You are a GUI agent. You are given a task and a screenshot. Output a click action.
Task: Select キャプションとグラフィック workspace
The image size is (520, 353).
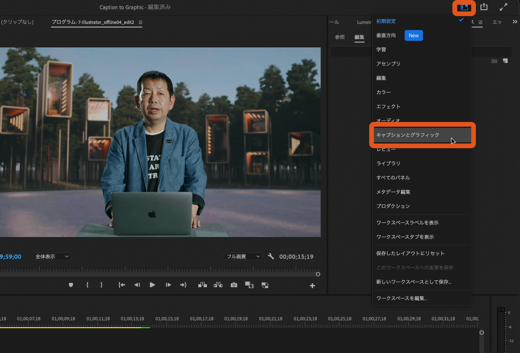click(408, 135)
